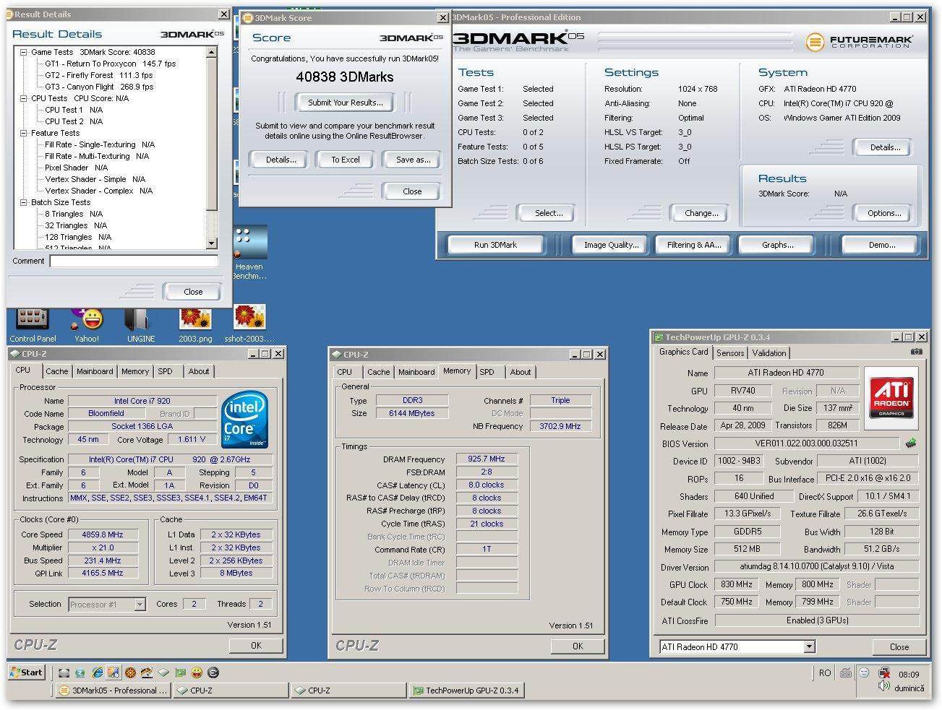Click the To Excel button
The height and width of the screenshot is (710, 942).
[345, 160]
